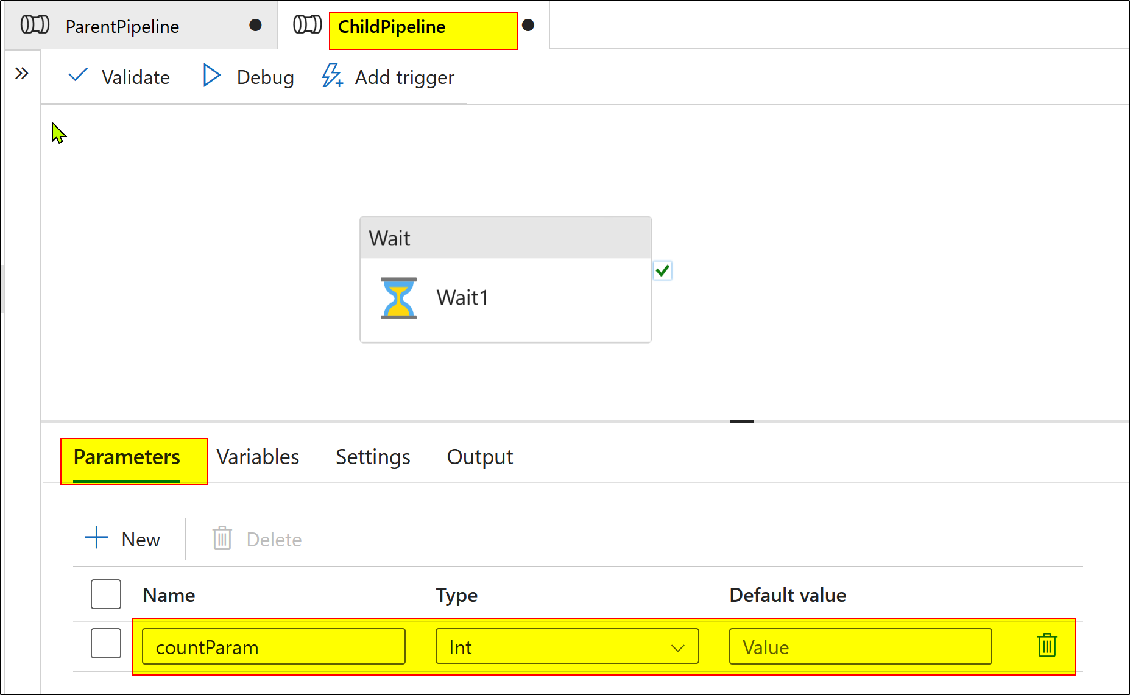Expand the collapsed left sidebar chevron
This screenshot has height=695, width=1130.
click(22, 72)
